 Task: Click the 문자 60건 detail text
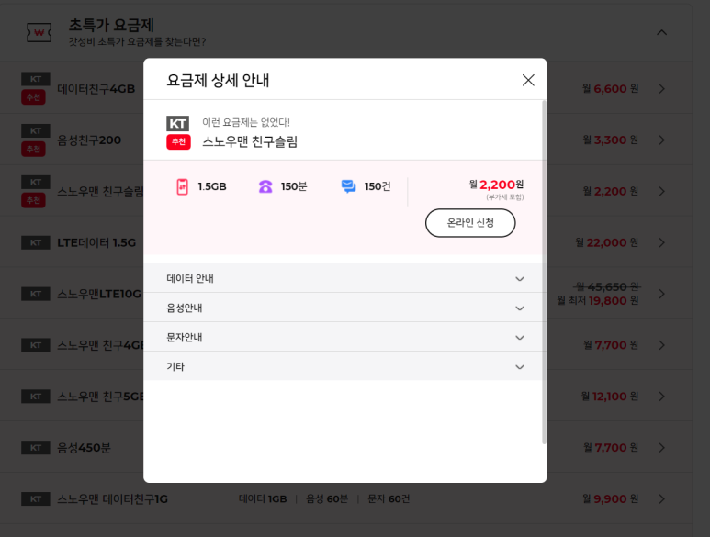[x=389, y=499]
